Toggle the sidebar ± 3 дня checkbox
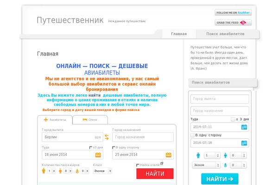Image resolution: width=278 pixels, height=185 pixels. (x=233, y=119)
